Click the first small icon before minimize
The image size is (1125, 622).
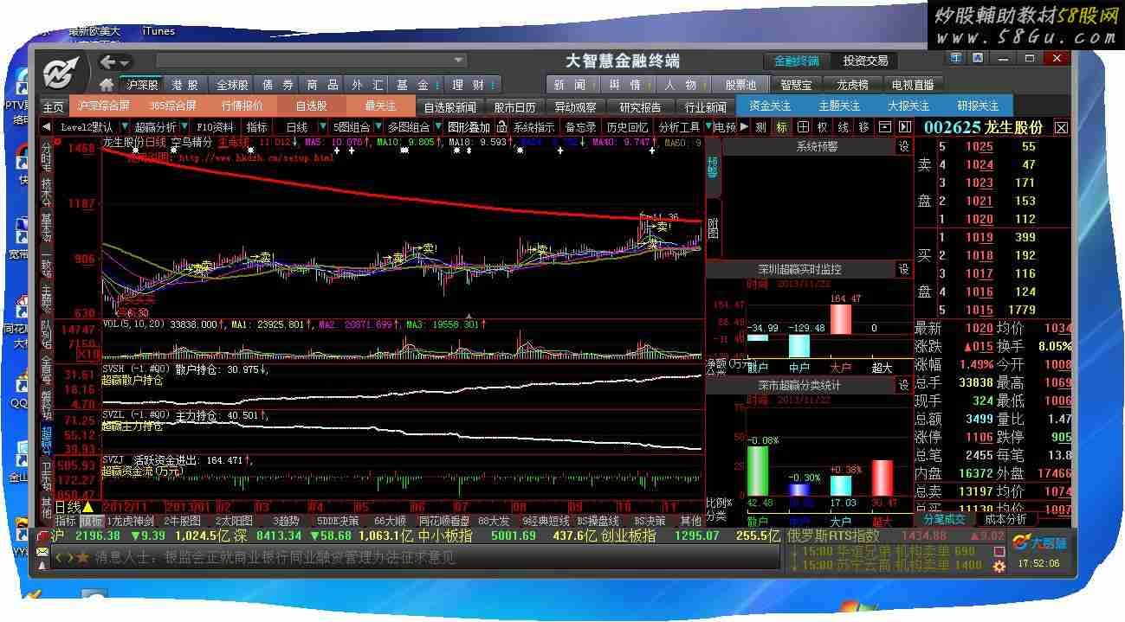[x=956, y=58]
